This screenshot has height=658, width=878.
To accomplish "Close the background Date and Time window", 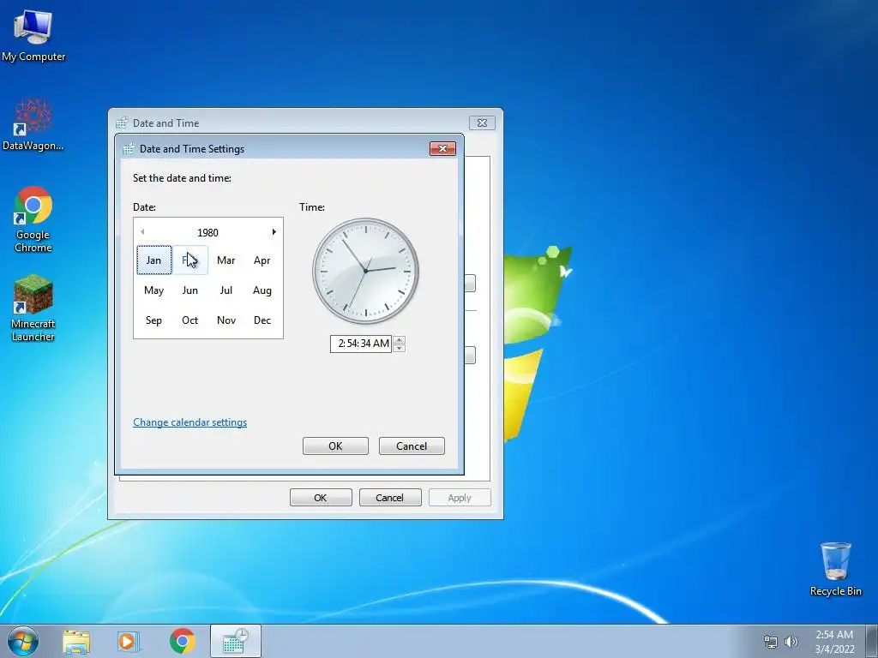I will [x=482, y=123].
